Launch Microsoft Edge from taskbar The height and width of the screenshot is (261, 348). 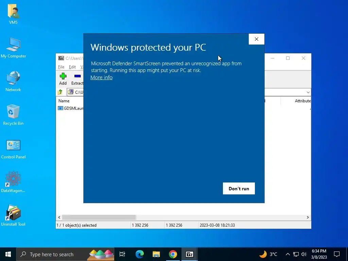click(140, 254)
